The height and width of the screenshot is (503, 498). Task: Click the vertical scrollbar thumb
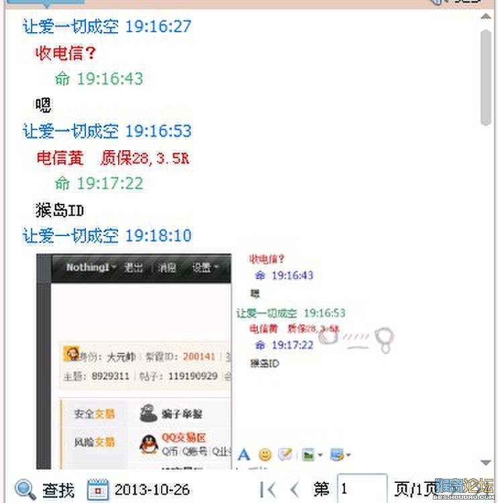coord(486,78)
